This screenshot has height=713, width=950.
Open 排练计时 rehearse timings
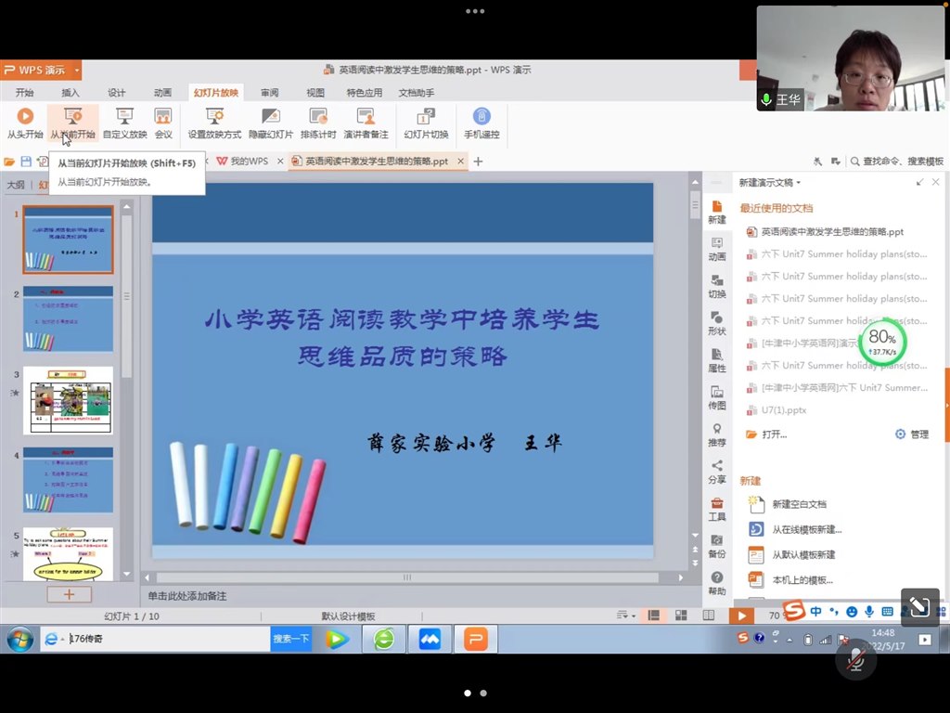(317, 121)
